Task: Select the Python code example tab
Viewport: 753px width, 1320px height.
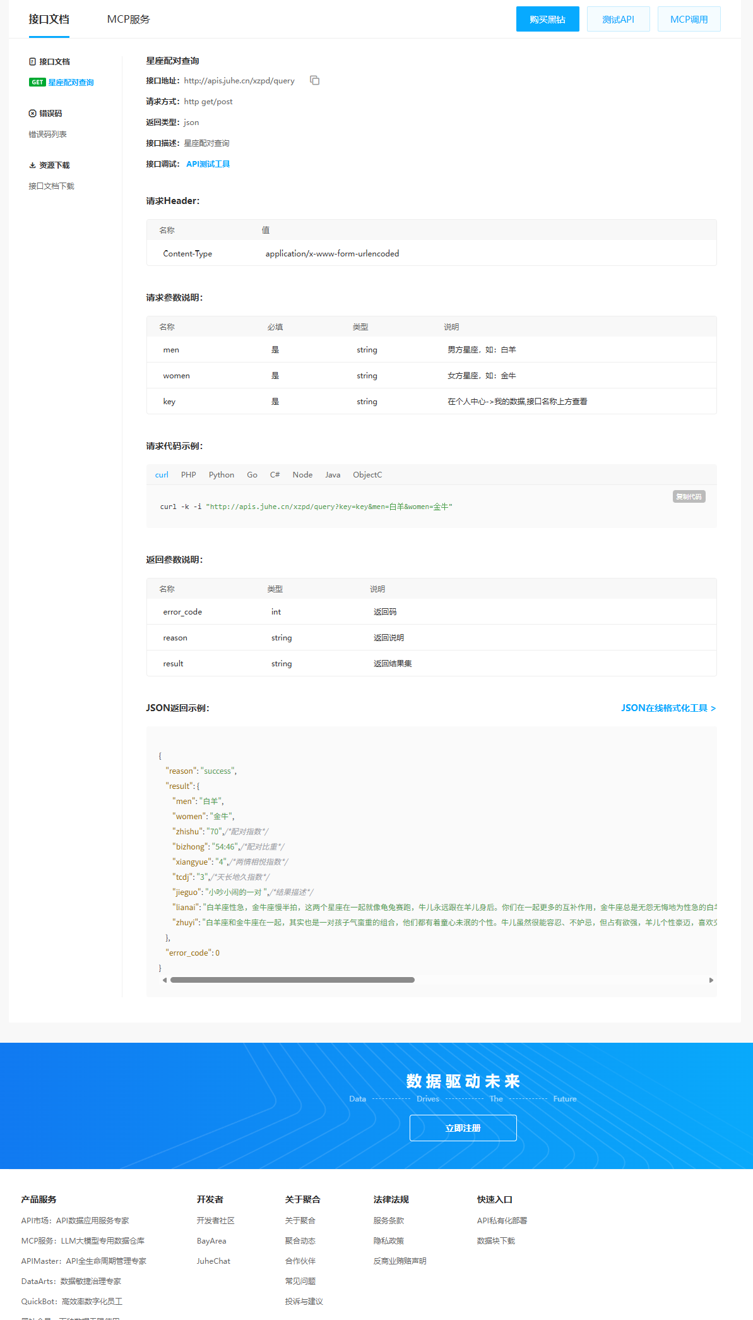Action: (222, 475)
